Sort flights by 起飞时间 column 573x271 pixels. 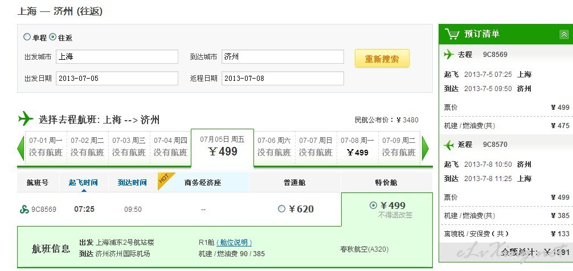coord(83,183)
